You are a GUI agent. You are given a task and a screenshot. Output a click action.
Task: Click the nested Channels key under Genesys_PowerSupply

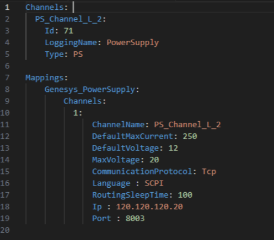[83, 101]
